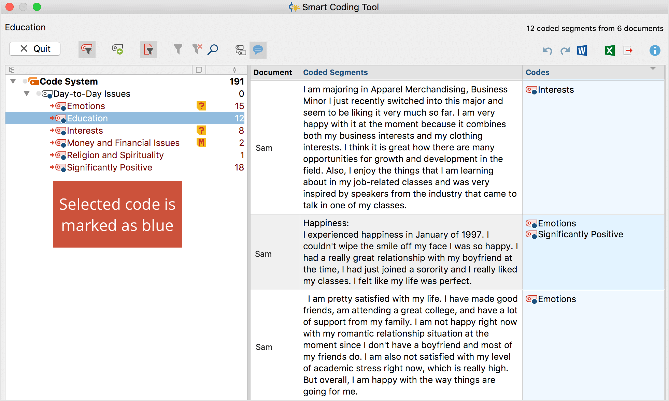The width and height of the screenshot is (669, 401).
Task: Click the Education tag icon in the selected tree row
Action: point(60,119)
